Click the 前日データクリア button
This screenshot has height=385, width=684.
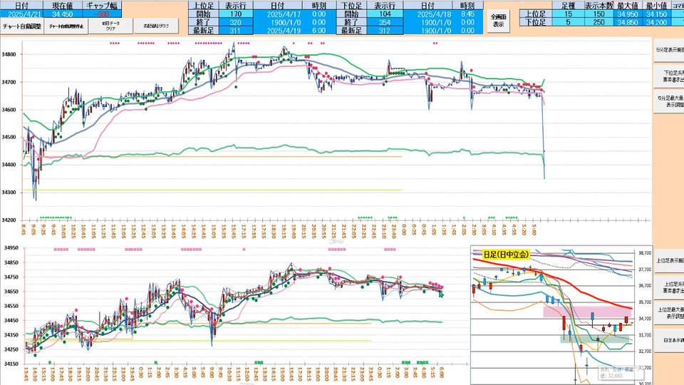coord(111,26)
